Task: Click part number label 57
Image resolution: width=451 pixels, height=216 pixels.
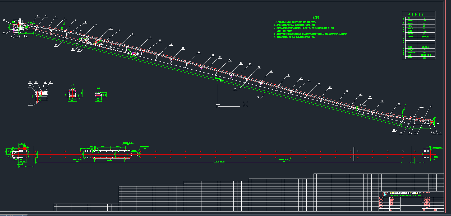Action: coord(56,45)
